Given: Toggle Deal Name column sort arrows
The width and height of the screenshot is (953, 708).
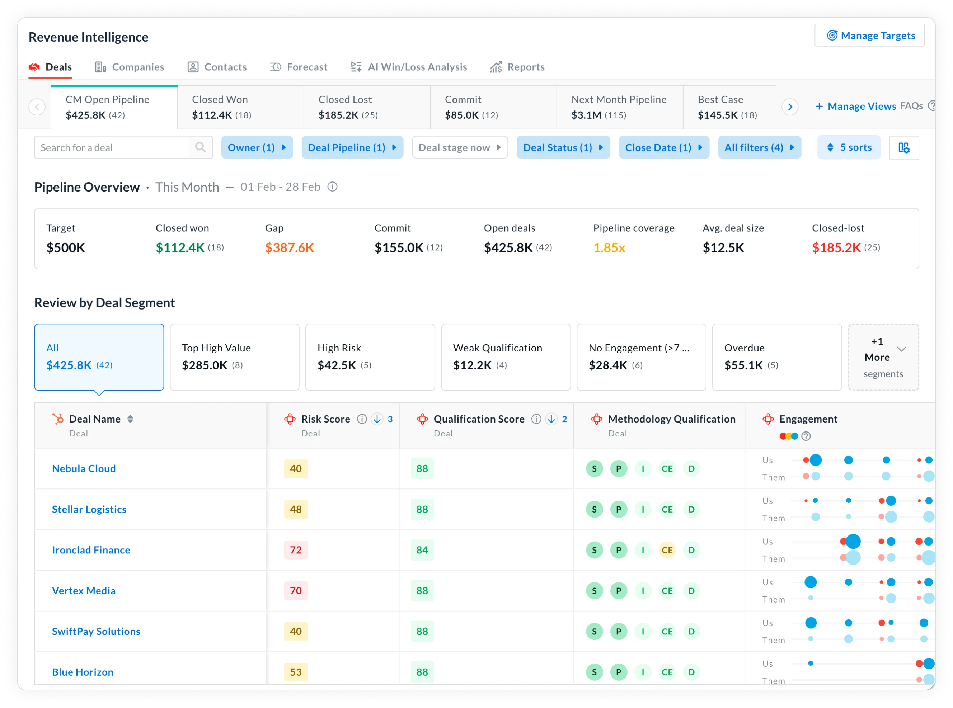Looking at the screenshot, I should coord(130,419).
